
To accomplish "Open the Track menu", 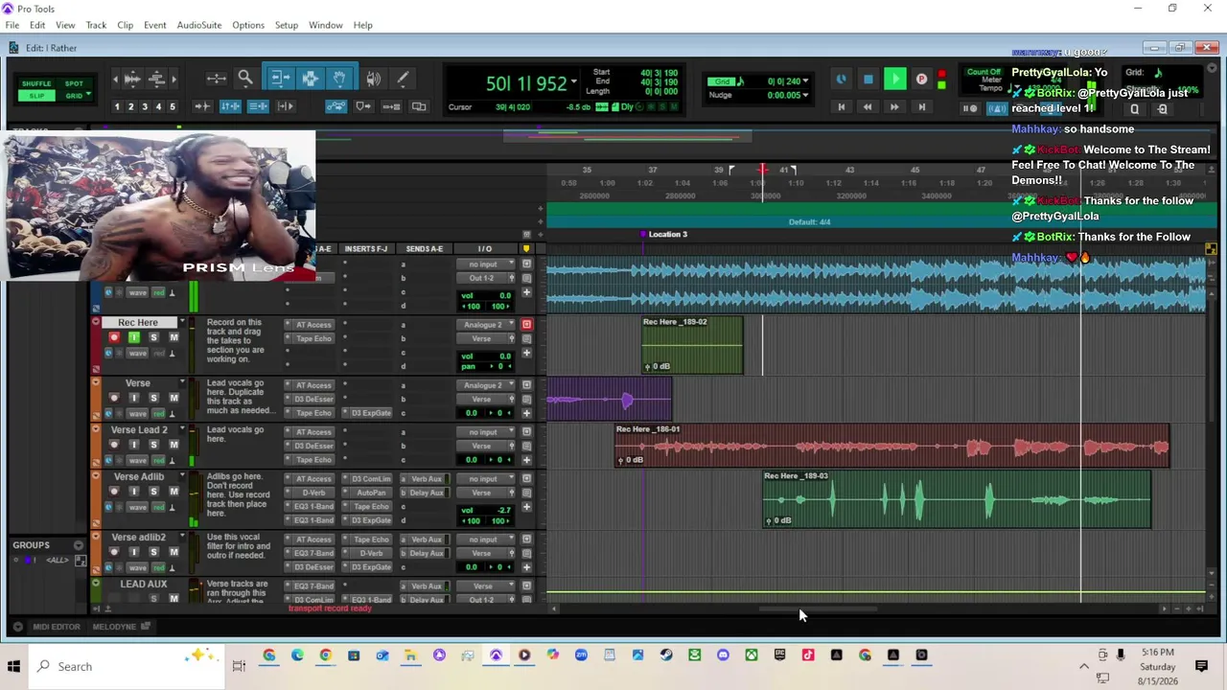I will 96,25.
